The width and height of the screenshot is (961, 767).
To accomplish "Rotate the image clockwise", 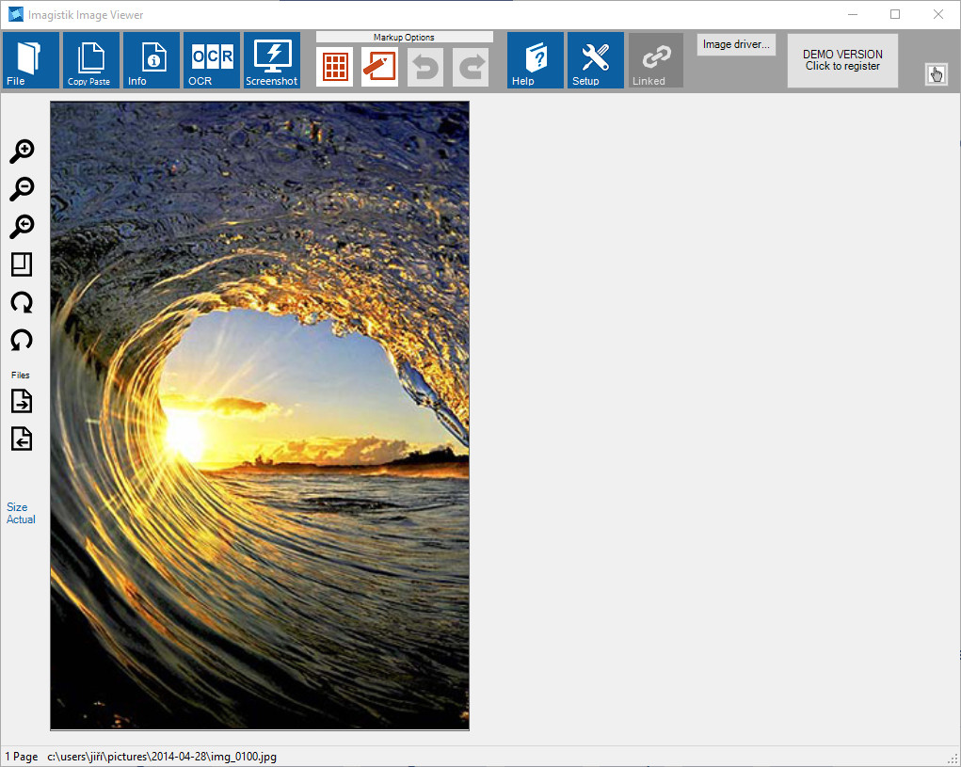I will point(22,302).
